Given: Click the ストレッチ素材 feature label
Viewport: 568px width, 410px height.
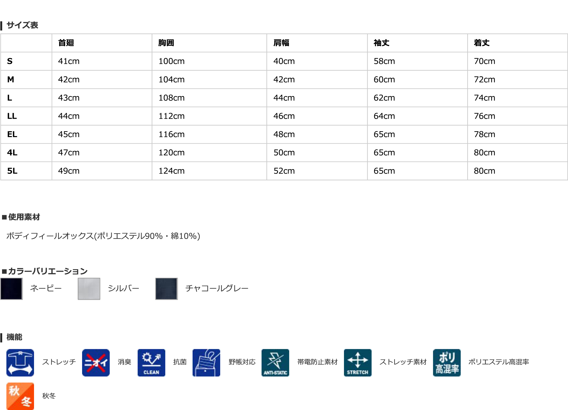Looking at the screenshot, I should point(403,362).
